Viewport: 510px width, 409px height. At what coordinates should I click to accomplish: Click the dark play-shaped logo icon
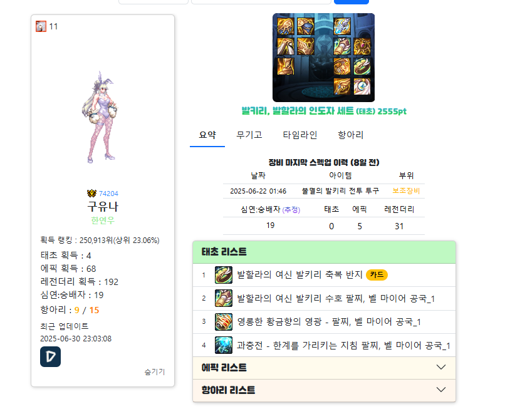[50, 356]
